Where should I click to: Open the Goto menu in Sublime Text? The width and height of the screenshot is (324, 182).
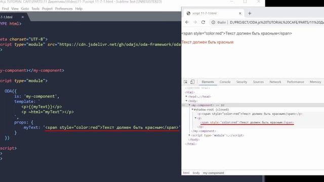tap(25, 9)
